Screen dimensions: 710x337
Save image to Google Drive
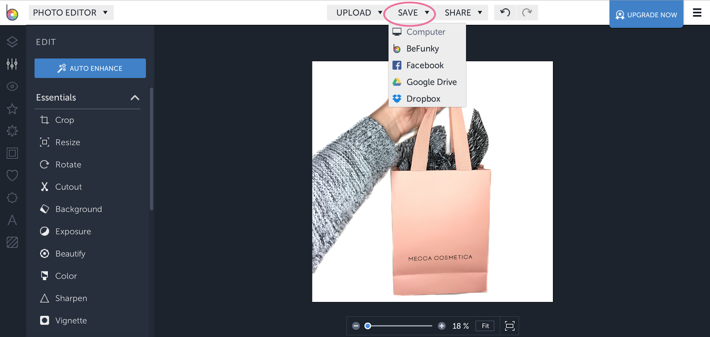pos(427,82)
